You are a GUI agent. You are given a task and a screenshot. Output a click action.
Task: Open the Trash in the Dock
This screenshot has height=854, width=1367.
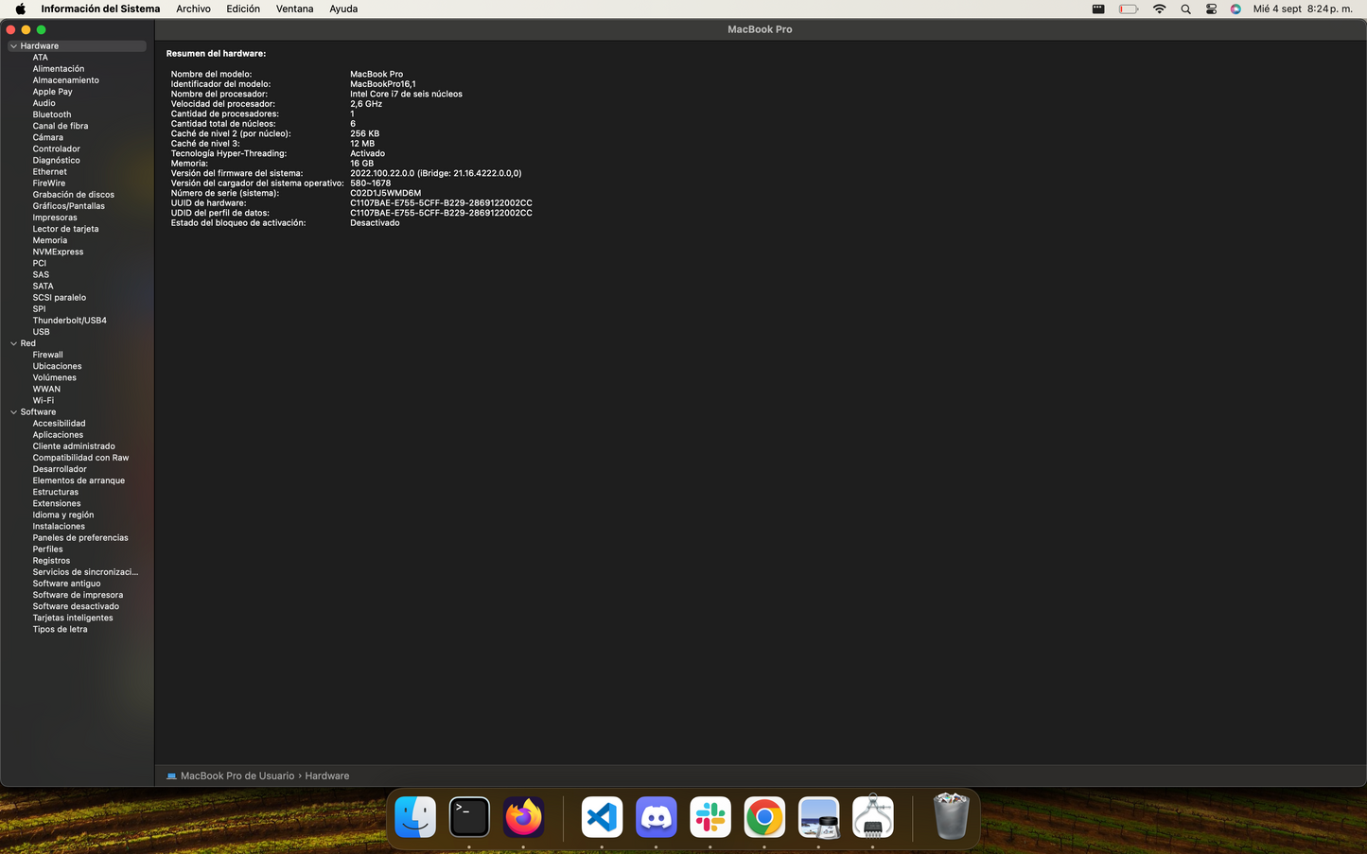click(x=950, y=816)
